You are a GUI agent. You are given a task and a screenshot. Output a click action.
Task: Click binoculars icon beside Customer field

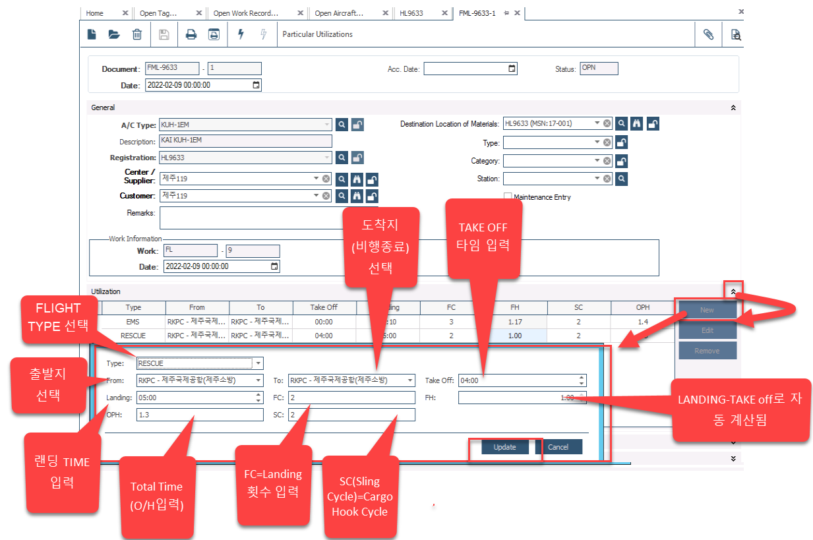click(x=357, y=196)
